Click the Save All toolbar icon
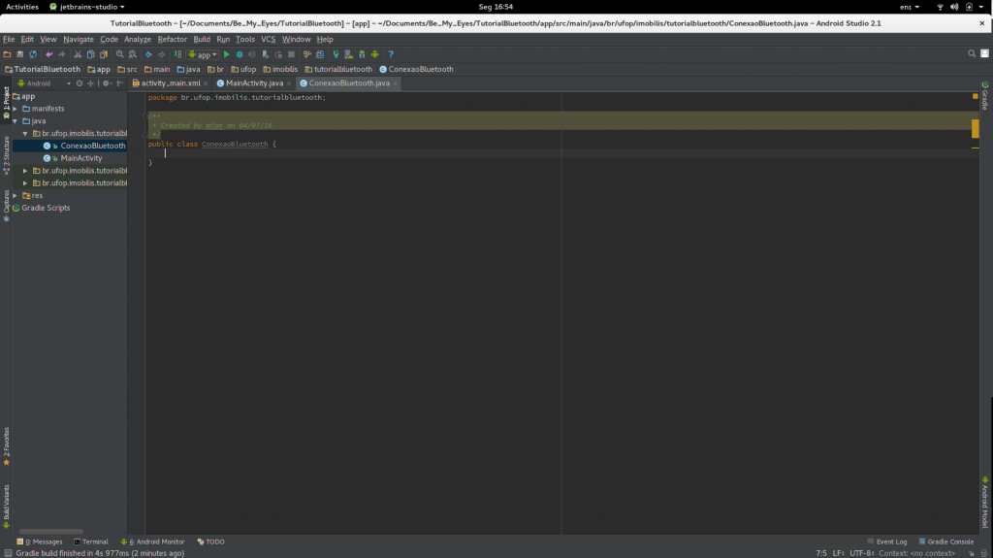The height and width of the screenshot is (558, 993). click(19, 54)
